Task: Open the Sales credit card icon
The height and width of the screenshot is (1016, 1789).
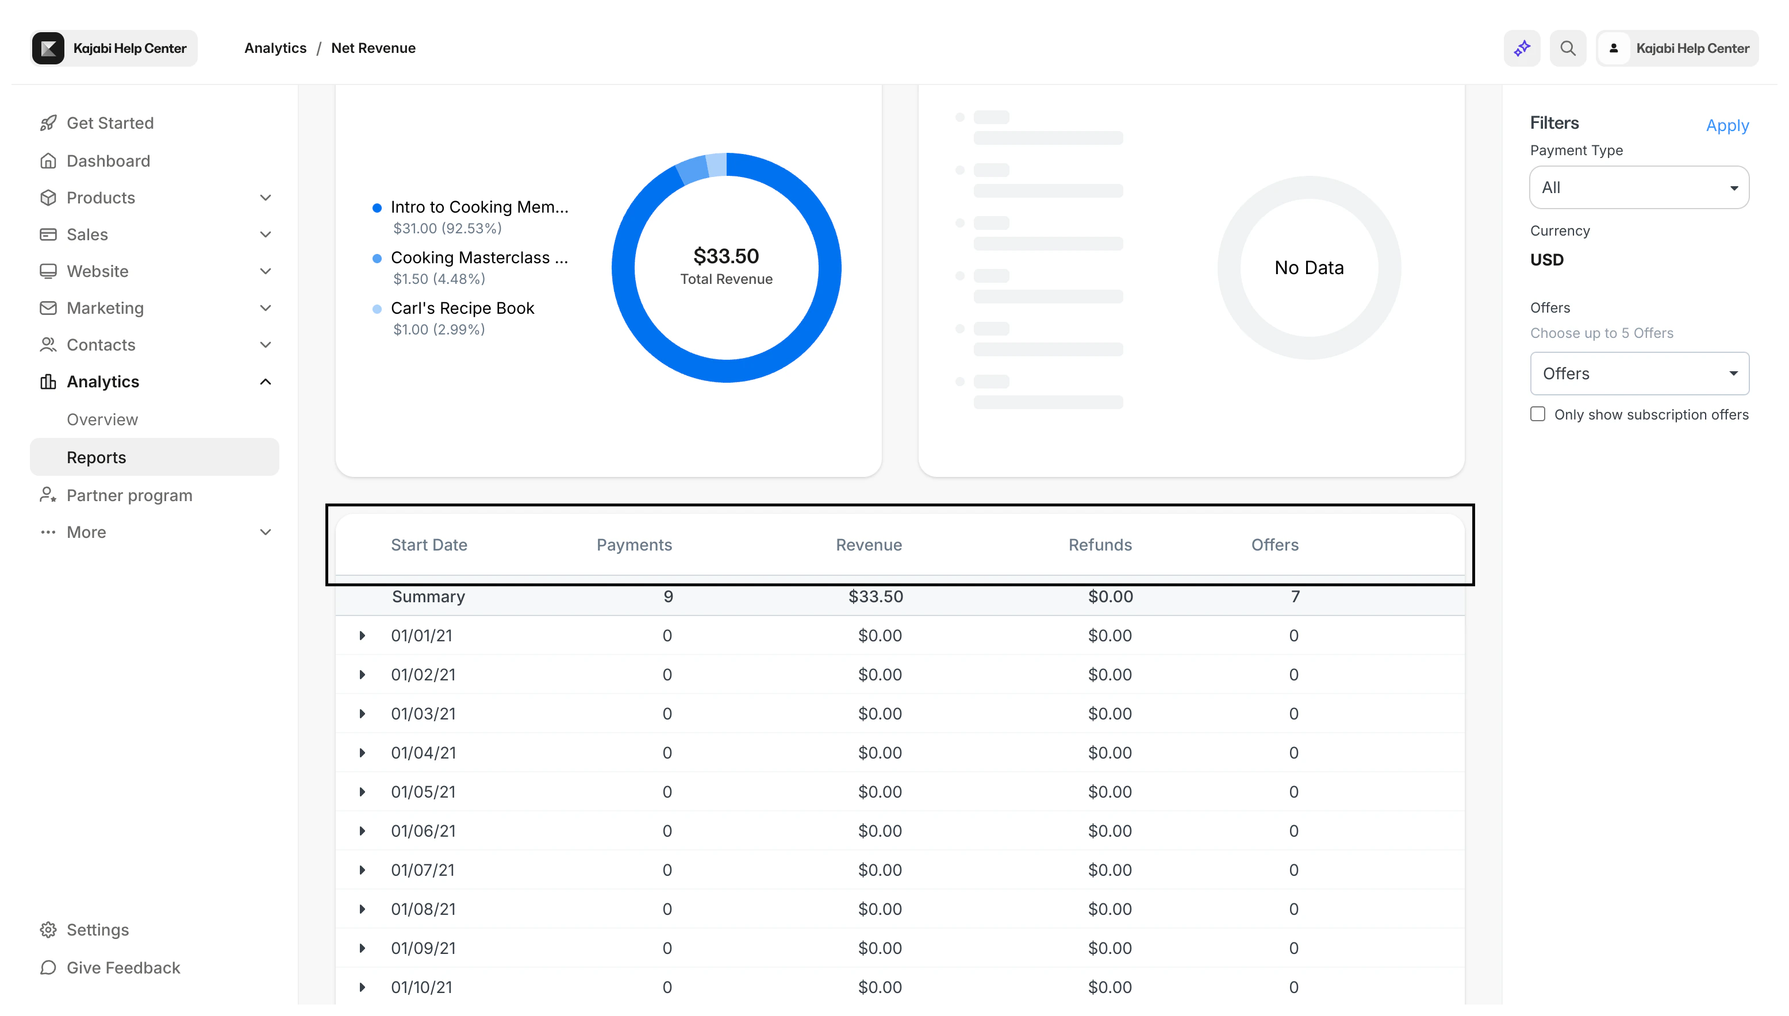Action: click(48, 234)
